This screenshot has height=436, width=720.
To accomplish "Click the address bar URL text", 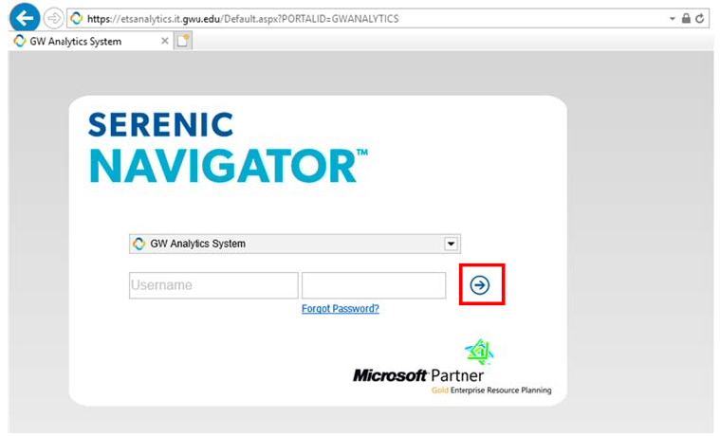I will coord(243,19).
